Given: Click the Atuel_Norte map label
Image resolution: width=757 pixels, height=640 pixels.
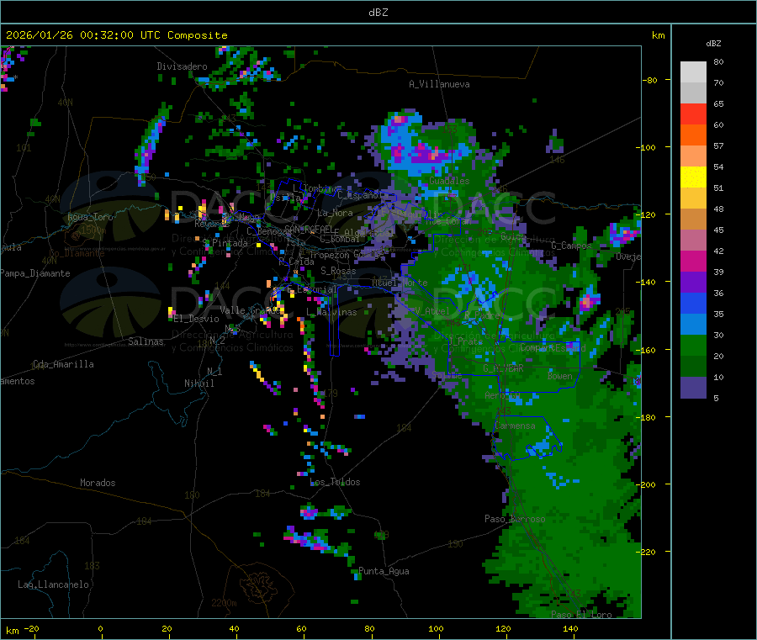Looking at the screenshot, I should coord(400,283).
